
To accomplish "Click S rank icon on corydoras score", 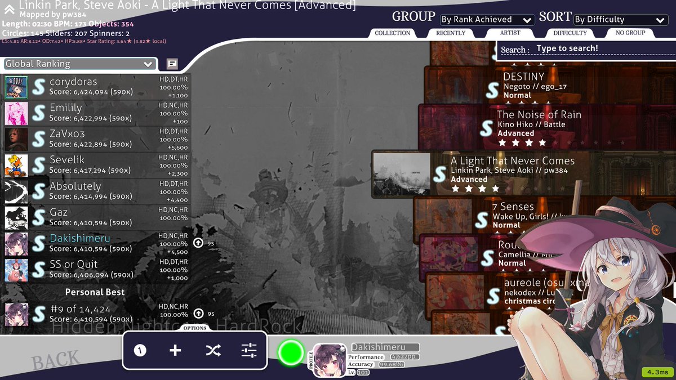I will [x=38, y=87].
